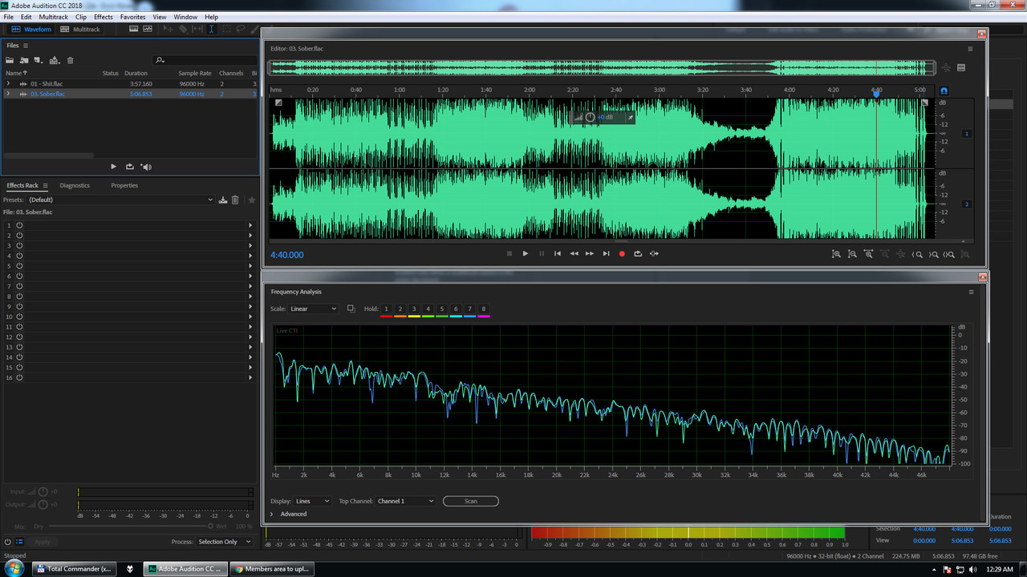This screenshot has height=577, width=1027.
Task: Toggle Skip Selection button in transport
Action: [655, 253]
